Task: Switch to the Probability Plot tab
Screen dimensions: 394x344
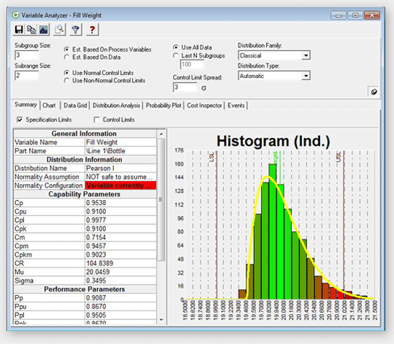Action: 163,105
